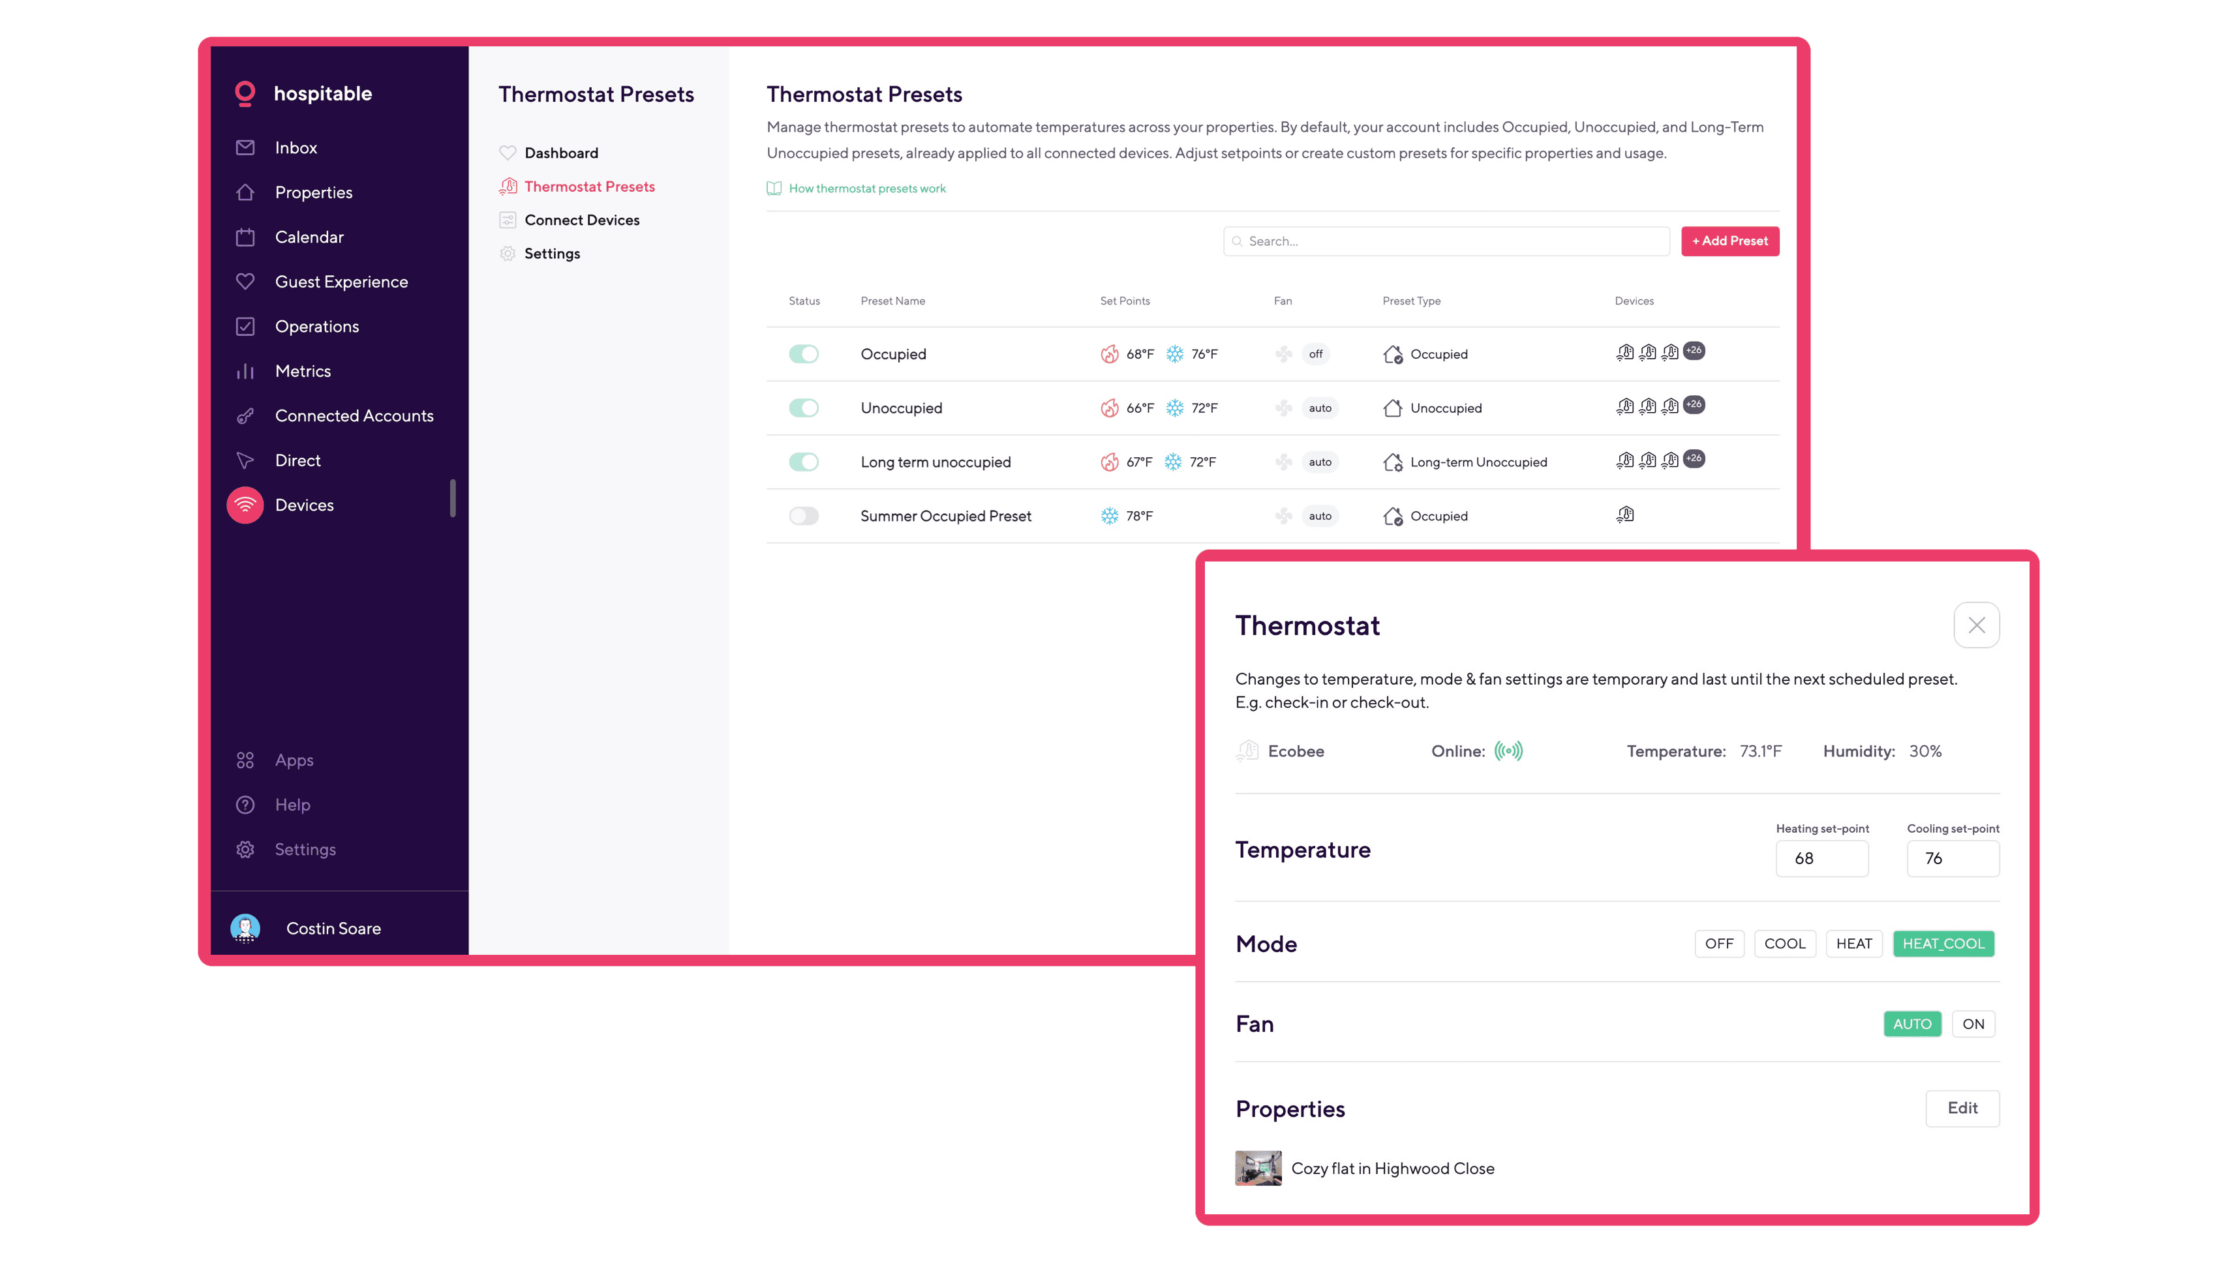Toggle the Unoccupied preset status switch
This screenshot has width=2222, height=1273.
(803, 408)
